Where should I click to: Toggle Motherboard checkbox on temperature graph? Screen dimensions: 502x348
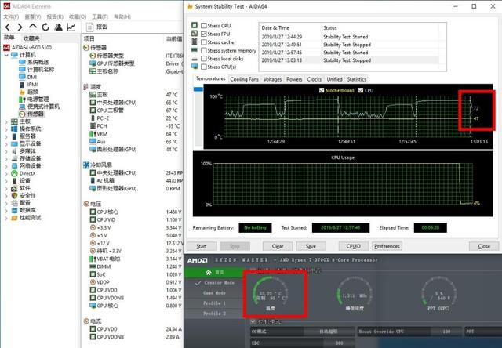point(322,90)
